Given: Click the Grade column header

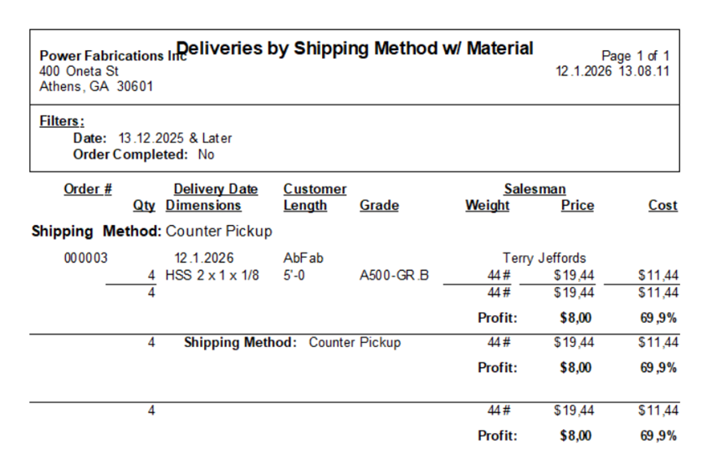Looking at the screenshot, I should click(379, 205).
